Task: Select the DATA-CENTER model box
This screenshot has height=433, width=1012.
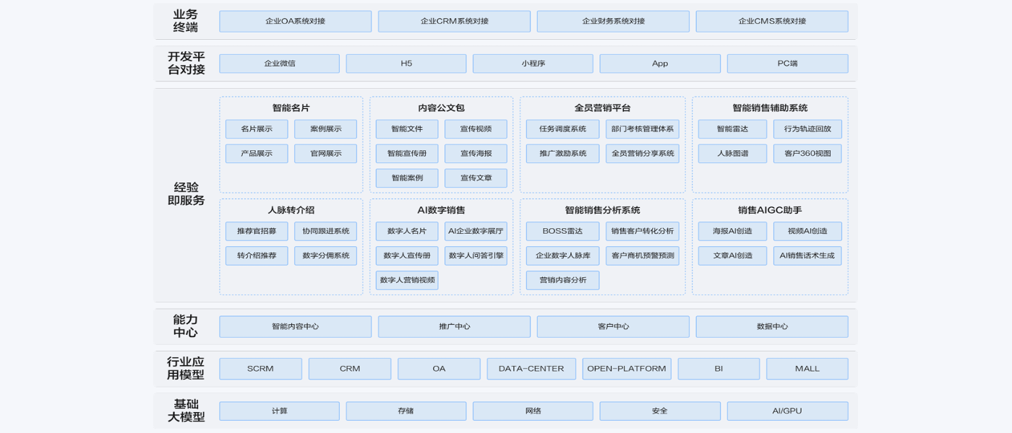Action: 531,369
